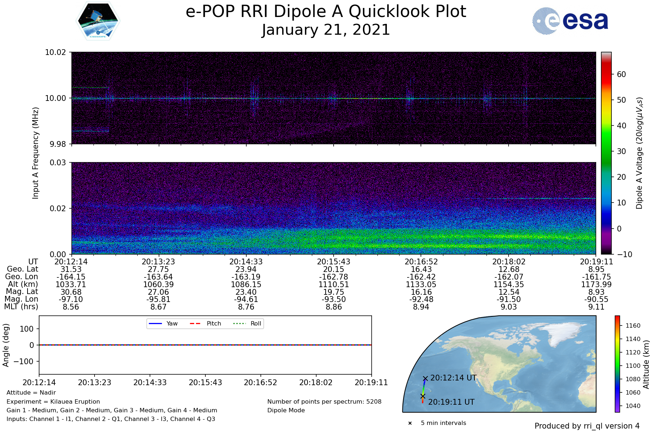Click the green dotted Roll legend sample

(x=239, y=324)
